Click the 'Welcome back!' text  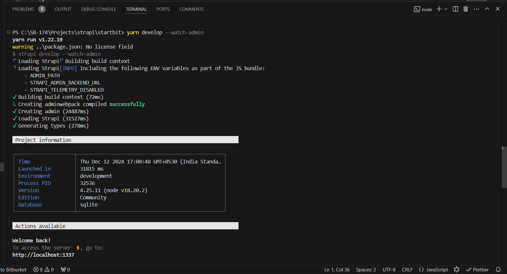pyautogui.click(x=31, y=240)
